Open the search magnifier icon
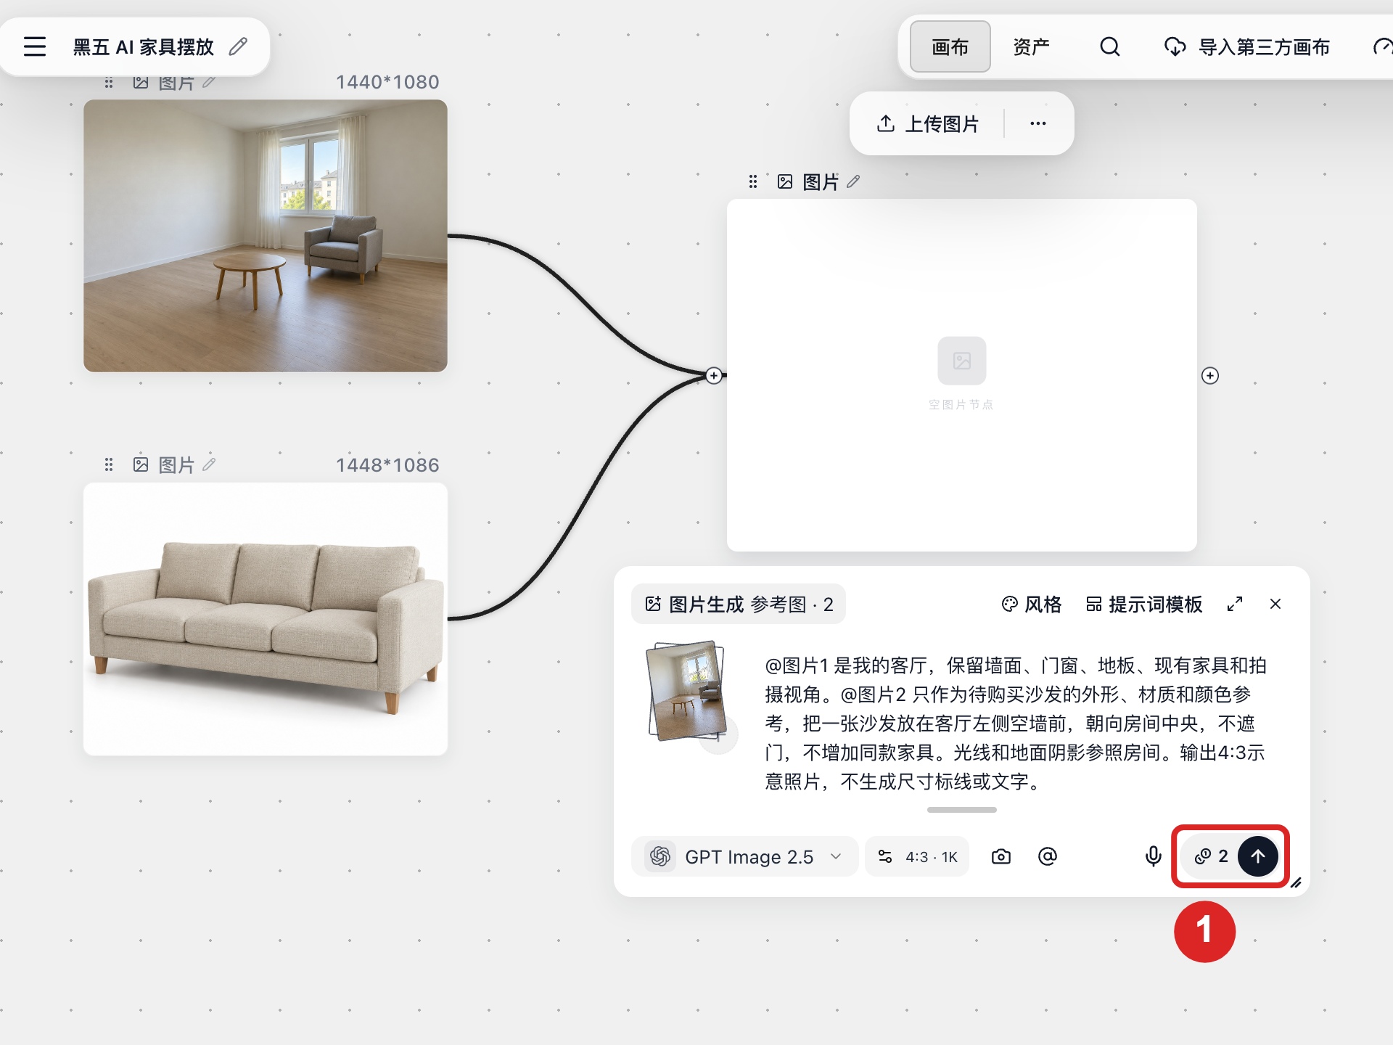 pyautogui.click(x=1109, y=46)
